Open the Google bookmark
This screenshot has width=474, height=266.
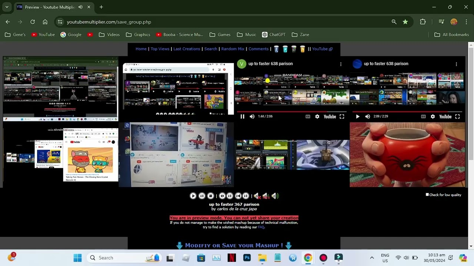tap(71, 35)
